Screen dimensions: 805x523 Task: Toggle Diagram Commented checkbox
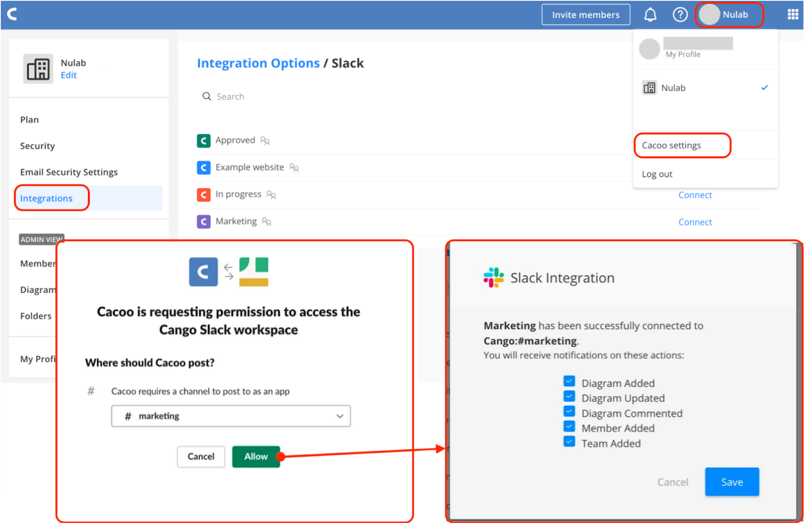[x=569, y=411]
